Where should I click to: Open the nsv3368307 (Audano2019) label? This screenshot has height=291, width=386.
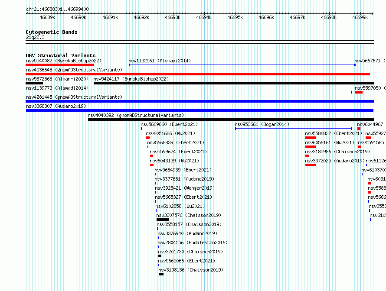(x=56, y=106)
